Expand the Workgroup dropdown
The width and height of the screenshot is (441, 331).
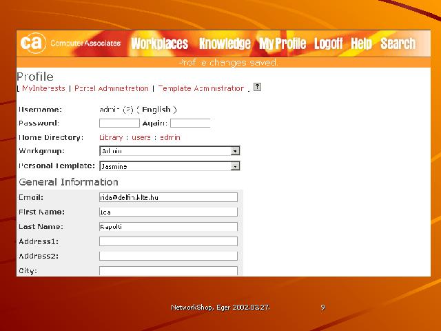coord(235,151)
